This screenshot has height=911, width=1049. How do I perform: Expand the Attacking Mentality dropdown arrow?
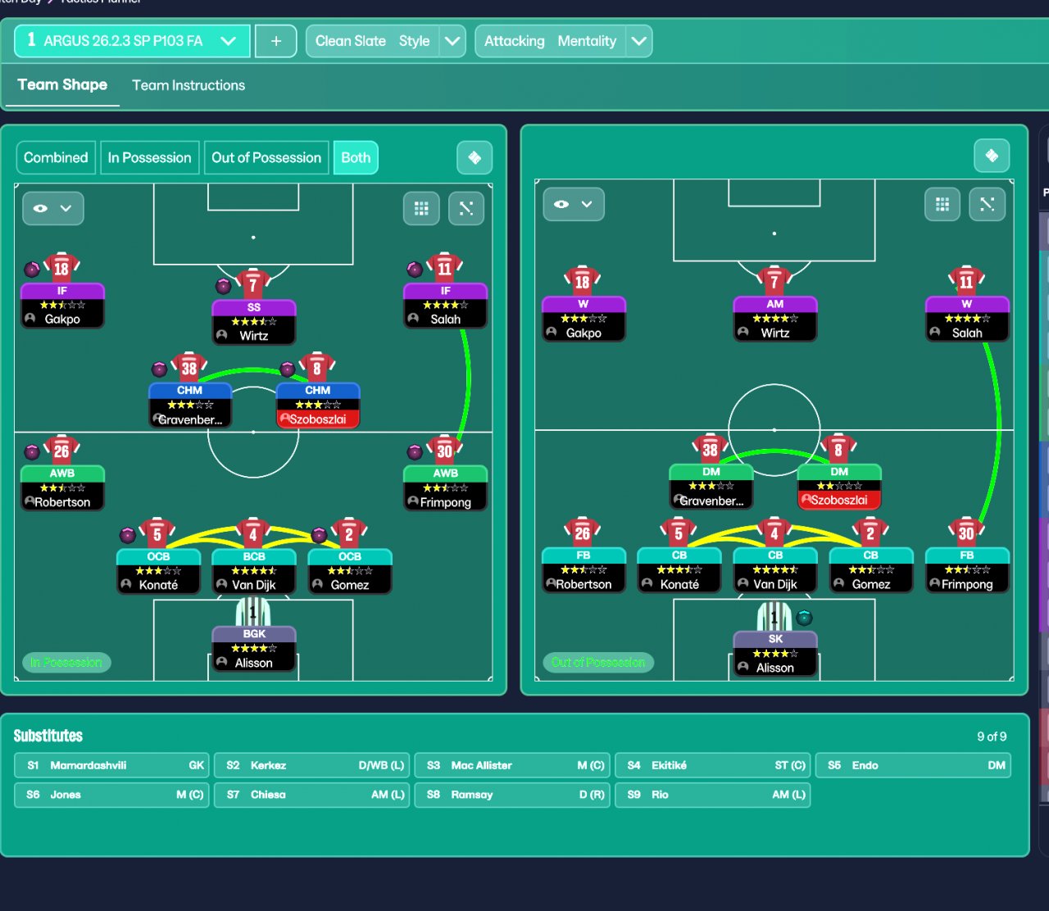click(x=639, y=41)
